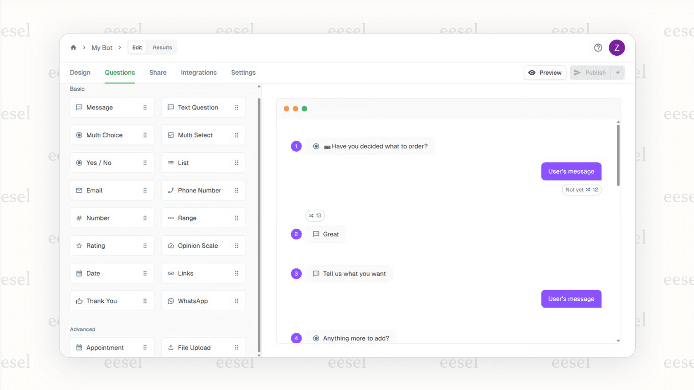694x390 pixels.
Task: Switch to the Integrations tab
Action: point(199,73)
